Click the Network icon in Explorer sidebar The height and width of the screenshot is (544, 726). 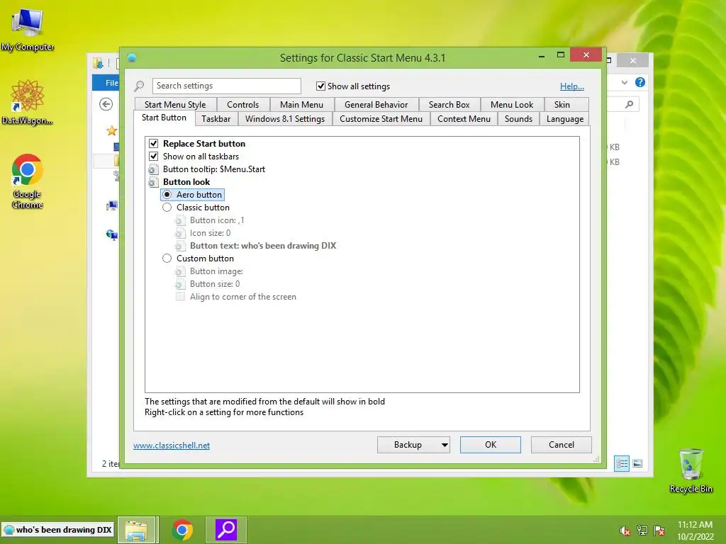pyautogui.click(x=111, y=235)
